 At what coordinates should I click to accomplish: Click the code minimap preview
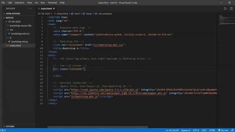pyautogui.click(x=226, y=20)
